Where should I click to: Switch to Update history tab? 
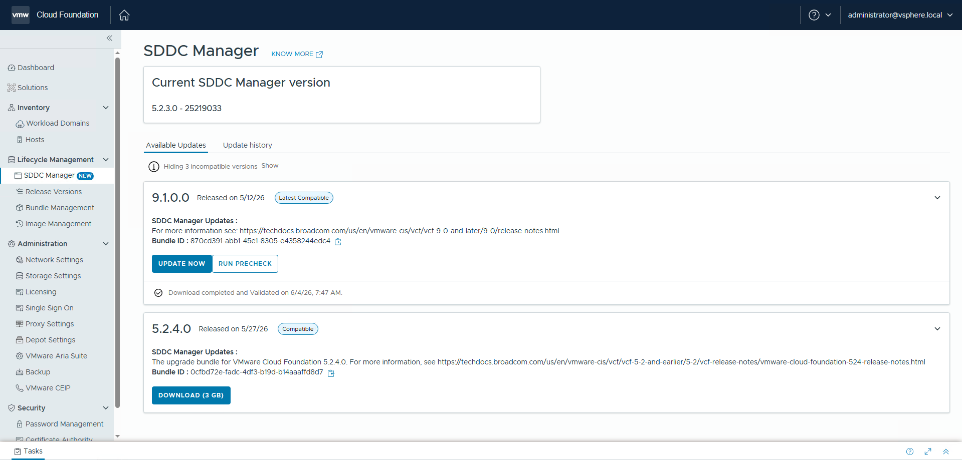(248, 145)
